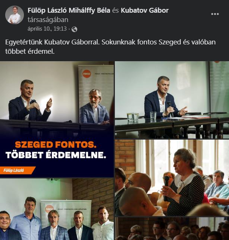This screenshot has width=229, height=240.
Task: Click the globe public-audience icon
Action: [74, 29]
